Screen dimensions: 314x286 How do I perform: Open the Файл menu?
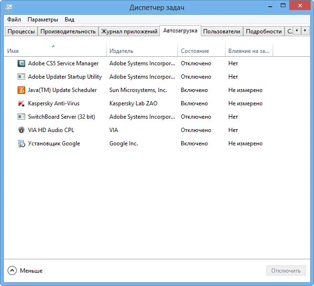(x=14, y=20)
